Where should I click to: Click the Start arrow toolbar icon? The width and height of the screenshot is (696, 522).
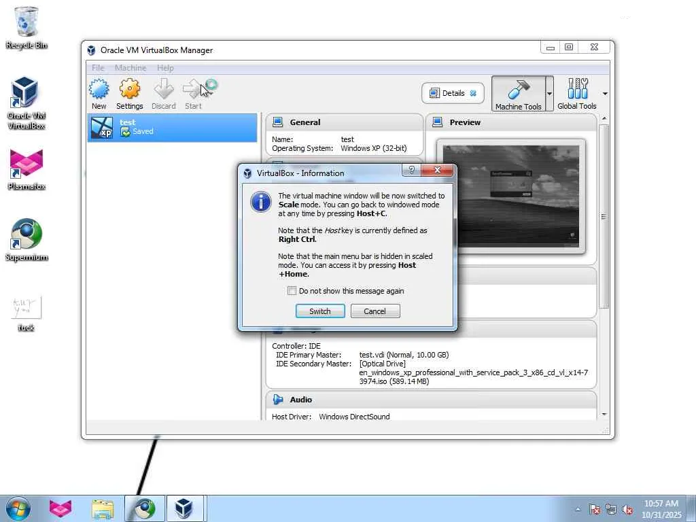(x=193, y=89)
